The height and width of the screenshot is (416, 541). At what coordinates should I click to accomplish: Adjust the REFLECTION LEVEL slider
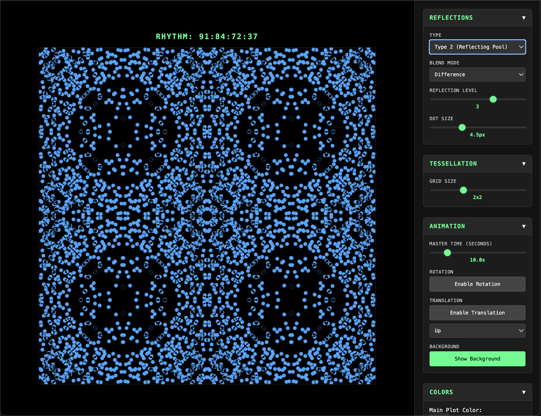[493, 99]
